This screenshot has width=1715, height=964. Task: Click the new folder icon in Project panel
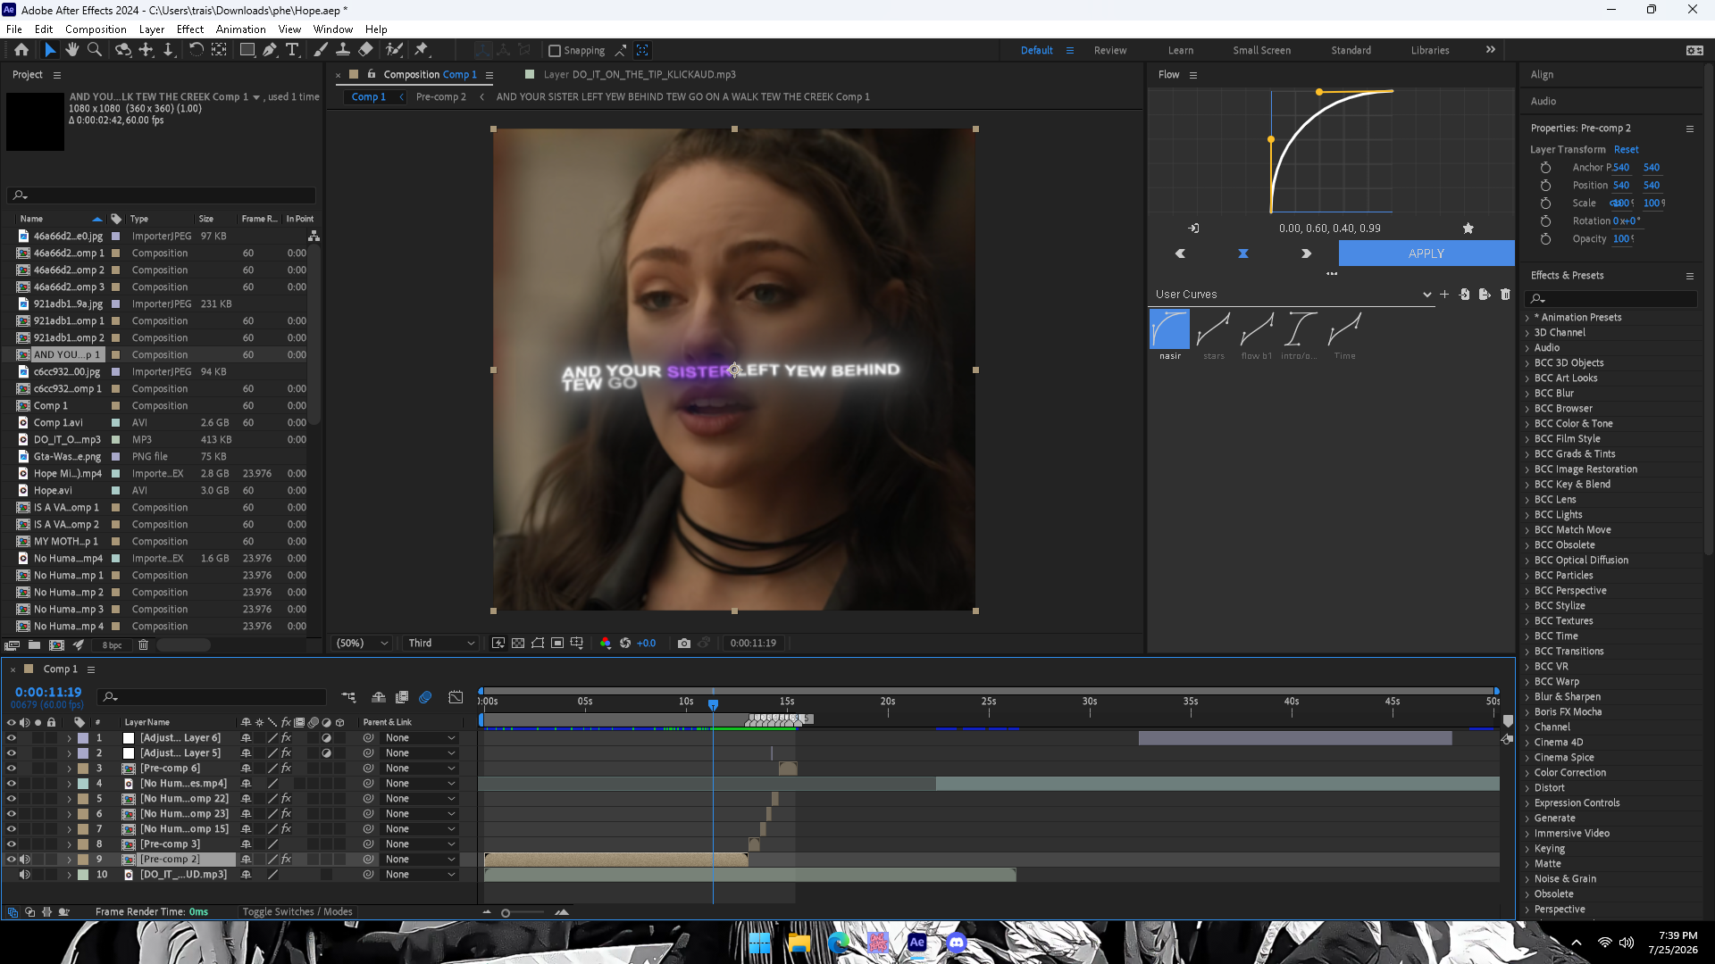click(x=34, y=644)
